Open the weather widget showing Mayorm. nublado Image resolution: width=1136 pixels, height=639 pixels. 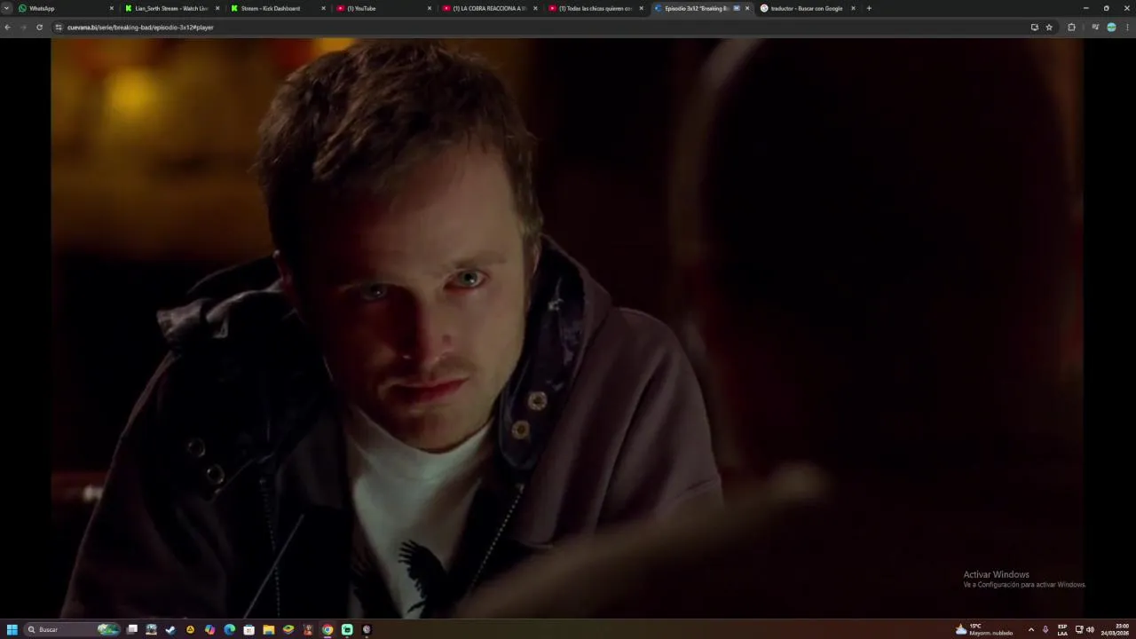click(x=984, y=629)
